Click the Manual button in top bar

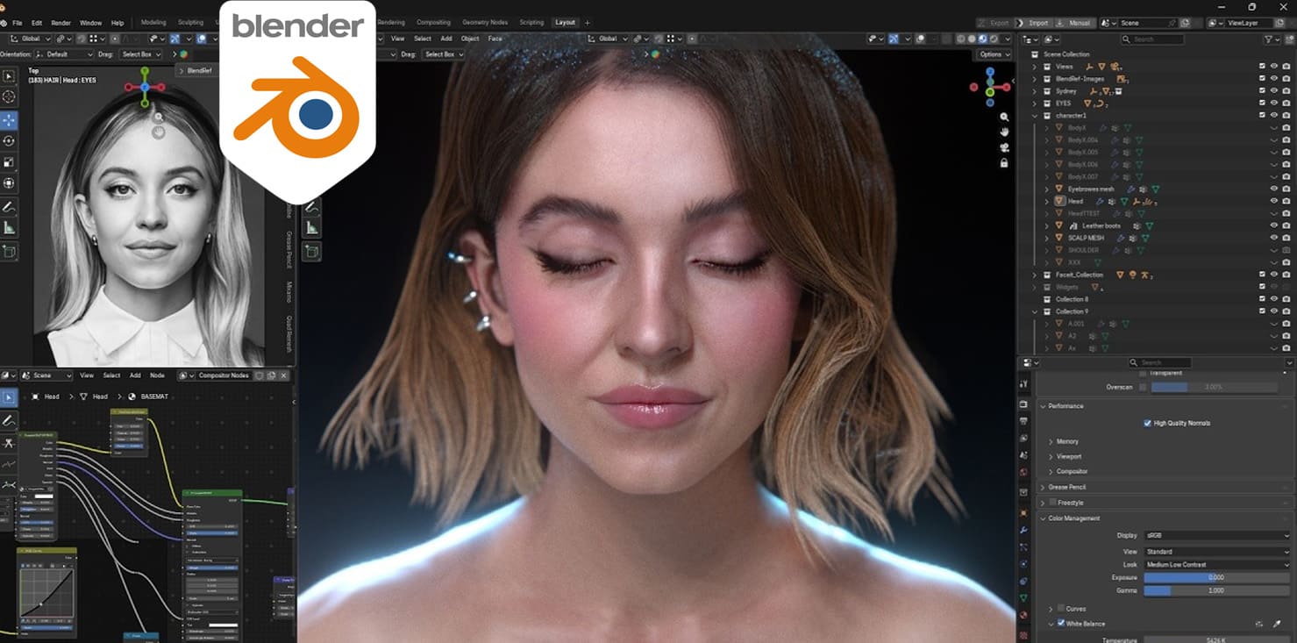tap(1074, 23)
